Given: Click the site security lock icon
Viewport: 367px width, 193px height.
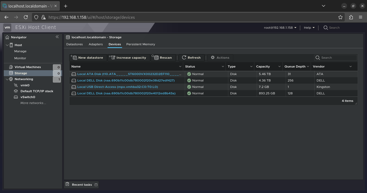Looking at the screenshot, I should coord(43,17).
